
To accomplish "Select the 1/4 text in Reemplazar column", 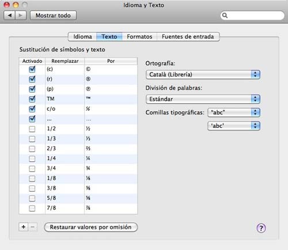I will pos(51,158).
